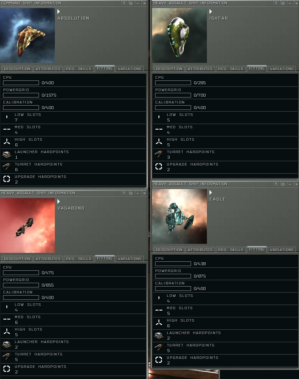Open Req. Skills tab in Vagabond window
Image resolution: width=299 pixels, height=379 pixels.
click(79, 259)
